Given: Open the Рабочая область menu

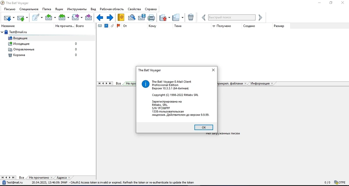Looking at the screenshot, I should 112,9.
